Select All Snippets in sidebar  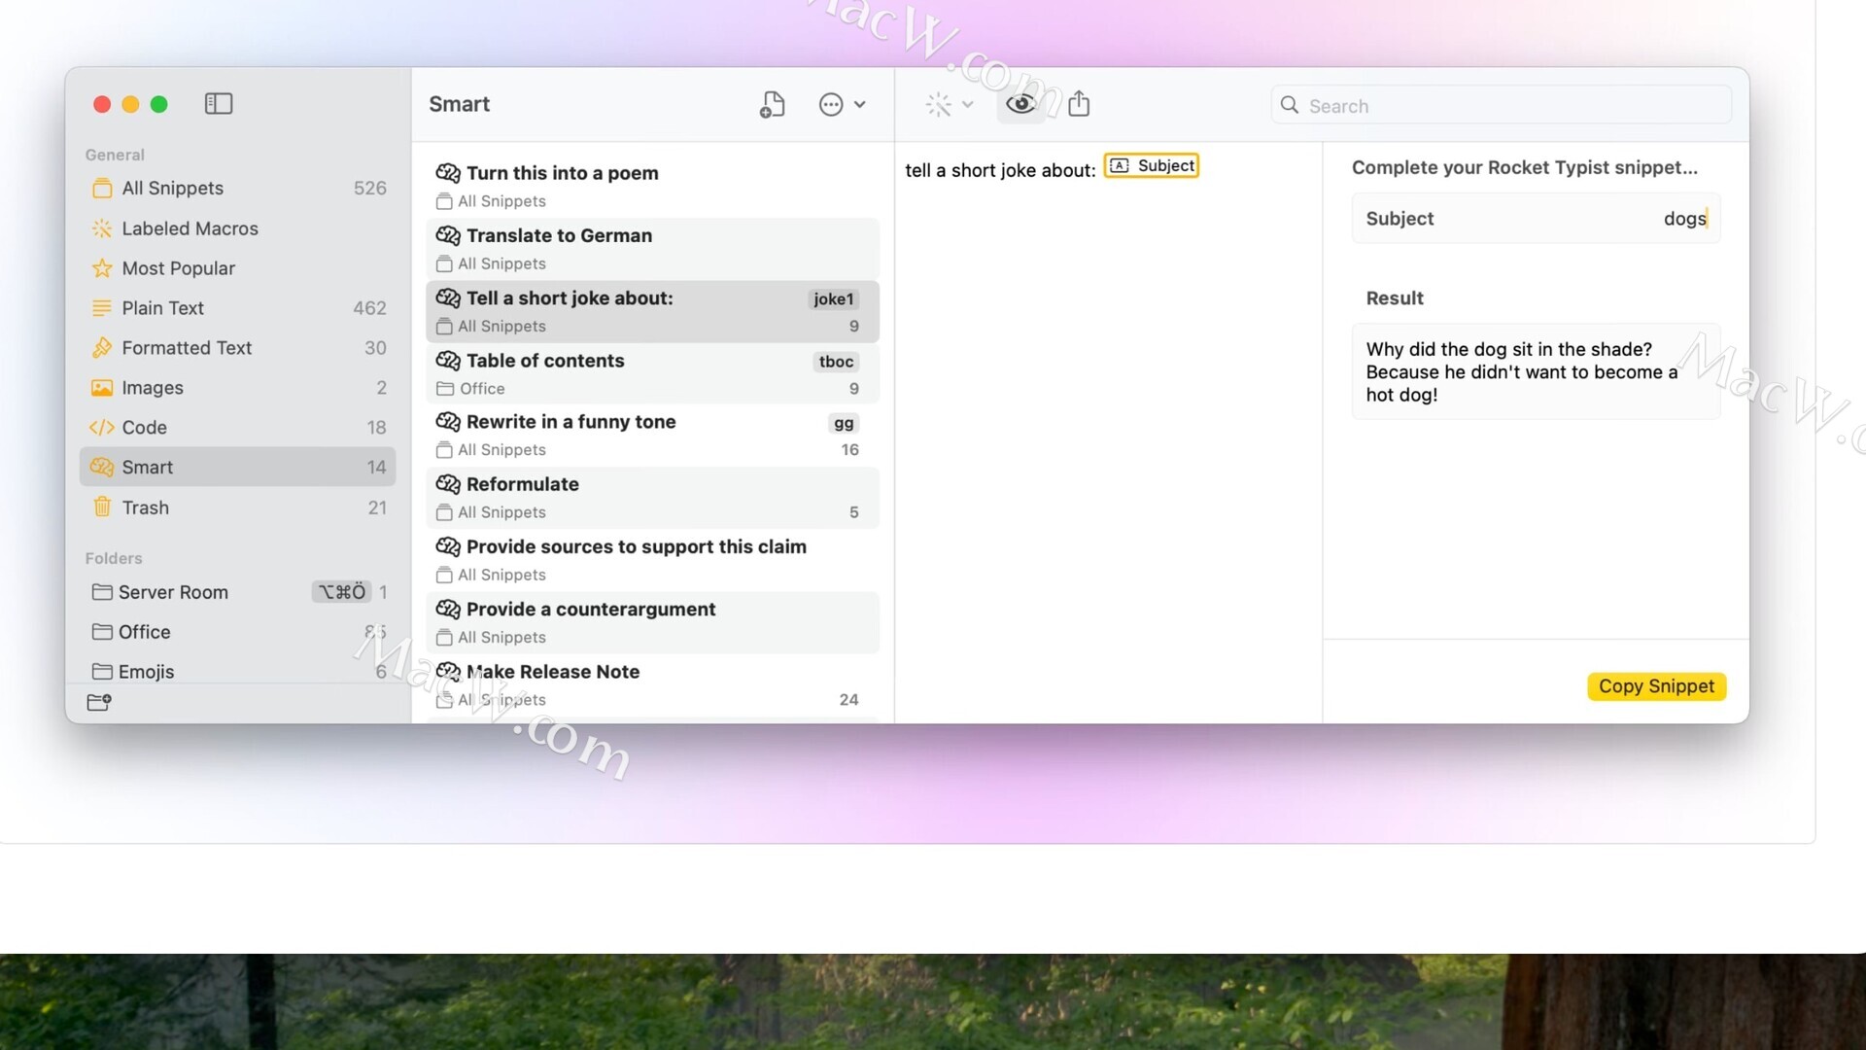point(237,189)
